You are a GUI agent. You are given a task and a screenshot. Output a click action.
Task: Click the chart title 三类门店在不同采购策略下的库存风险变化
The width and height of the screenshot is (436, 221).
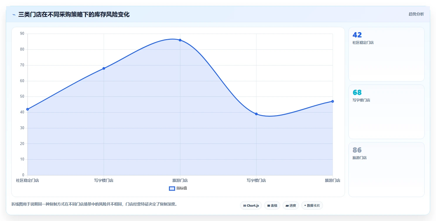74,14
